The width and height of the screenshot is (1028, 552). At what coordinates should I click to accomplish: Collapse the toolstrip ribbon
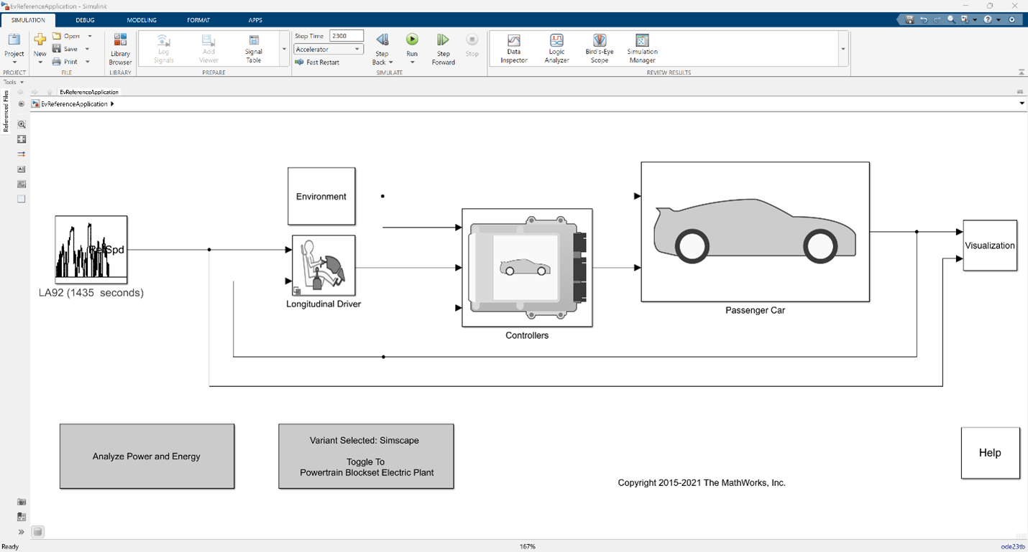(1021, 72)
